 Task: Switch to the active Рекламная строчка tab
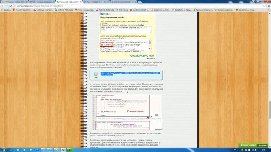(x=69, y=2)
